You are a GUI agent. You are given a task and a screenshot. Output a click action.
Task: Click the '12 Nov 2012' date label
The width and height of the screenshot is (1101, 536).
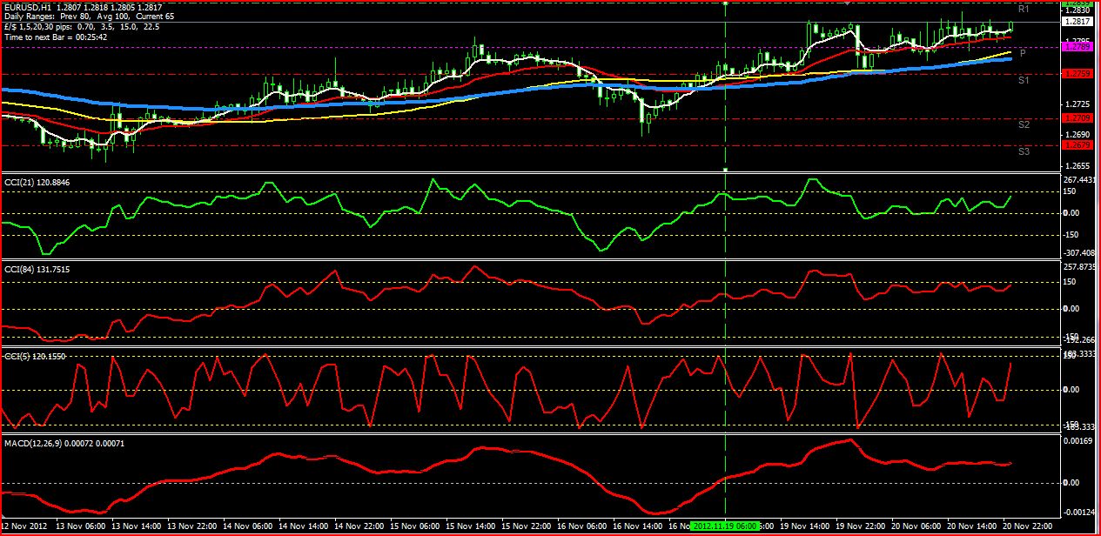coord(25,526)
